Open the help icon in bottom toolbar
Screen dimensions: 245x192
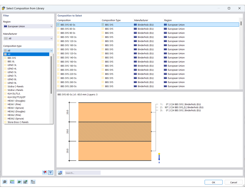pos(5,182)
